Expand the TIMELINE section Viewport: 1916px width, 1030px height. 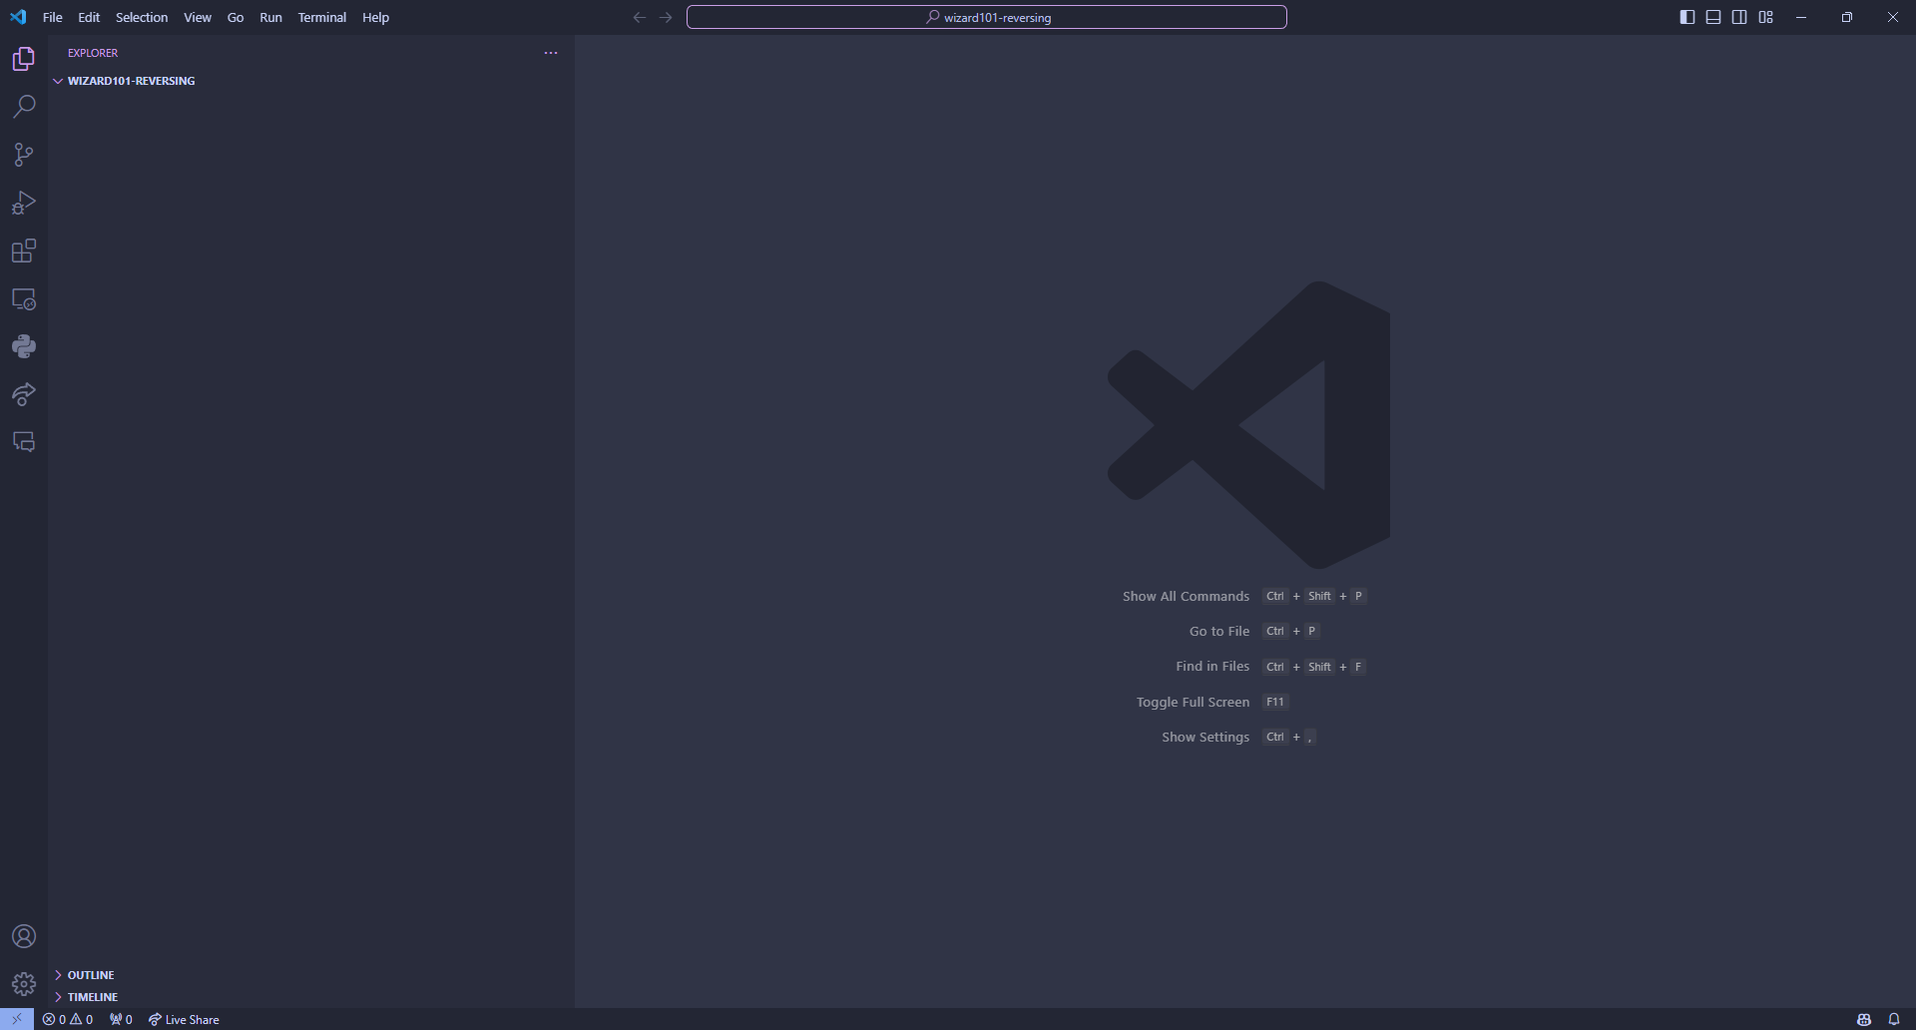310,997
